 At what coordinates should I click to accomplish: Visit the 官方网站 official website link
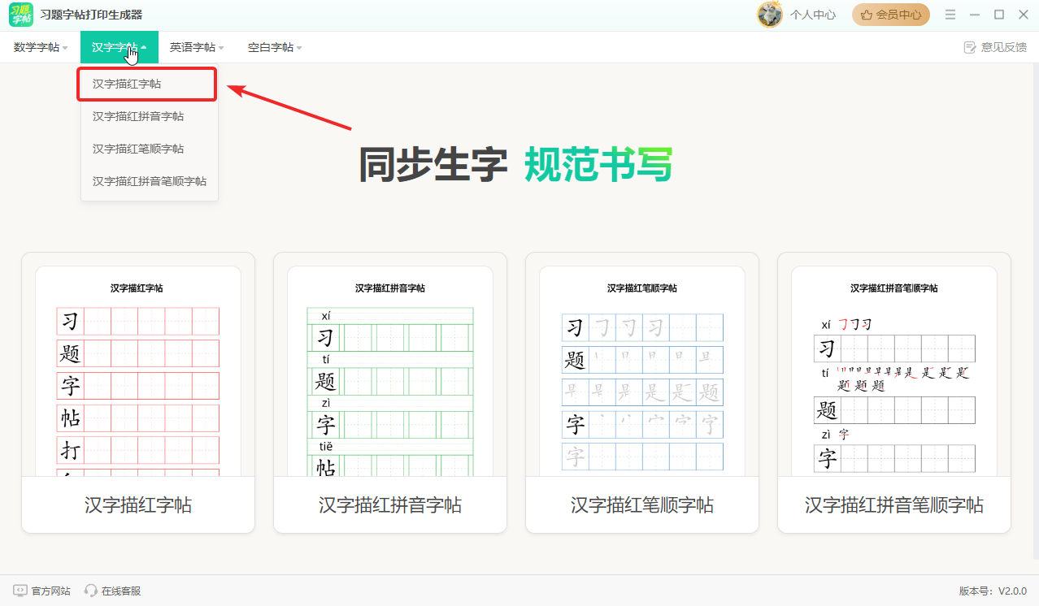point(41,591)
